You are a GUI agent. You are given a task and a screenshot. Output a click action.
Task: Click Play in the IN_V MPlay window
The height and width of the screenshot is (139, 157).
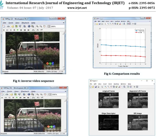(18, 30)
